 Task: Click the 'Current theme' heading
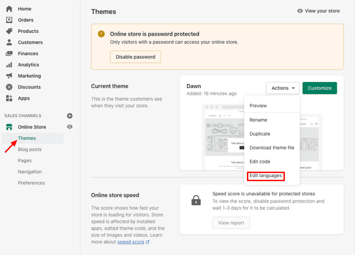[x=110, y=86]
